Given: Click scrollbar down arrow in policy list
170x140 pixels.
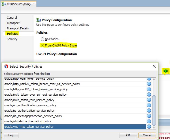Looking at the screenshot, I should (x=154, y=127).
